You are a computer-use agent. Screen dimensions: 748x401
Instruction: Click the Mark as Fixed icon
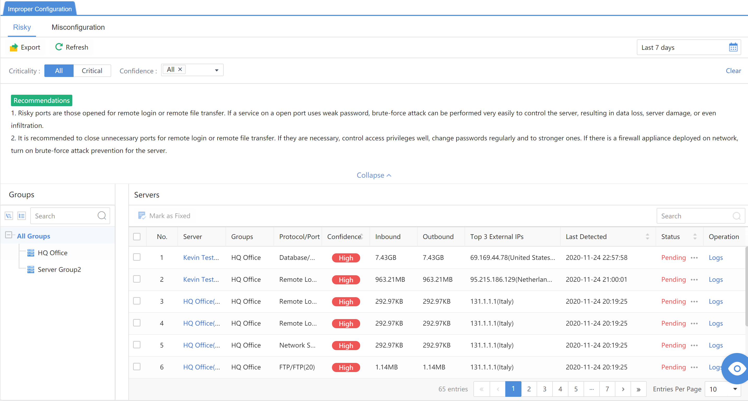pos(142,216)
